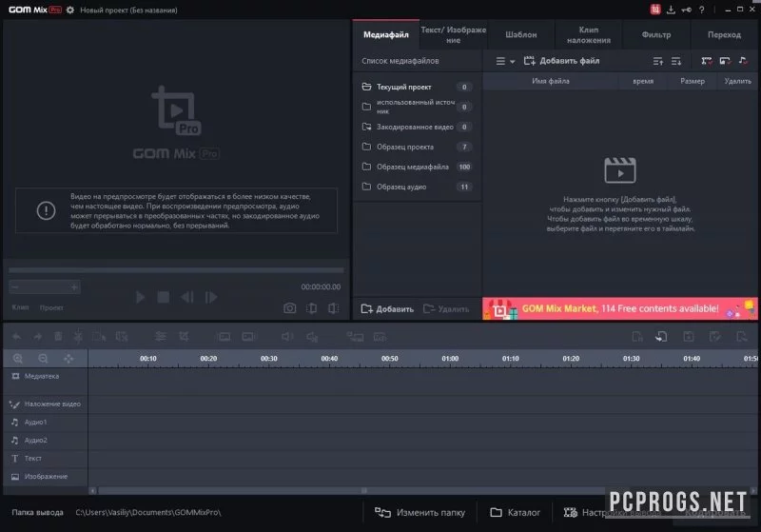This screenshot has width=761, height=532.
Task: Select Изображение track header
Action: point(45,477)
